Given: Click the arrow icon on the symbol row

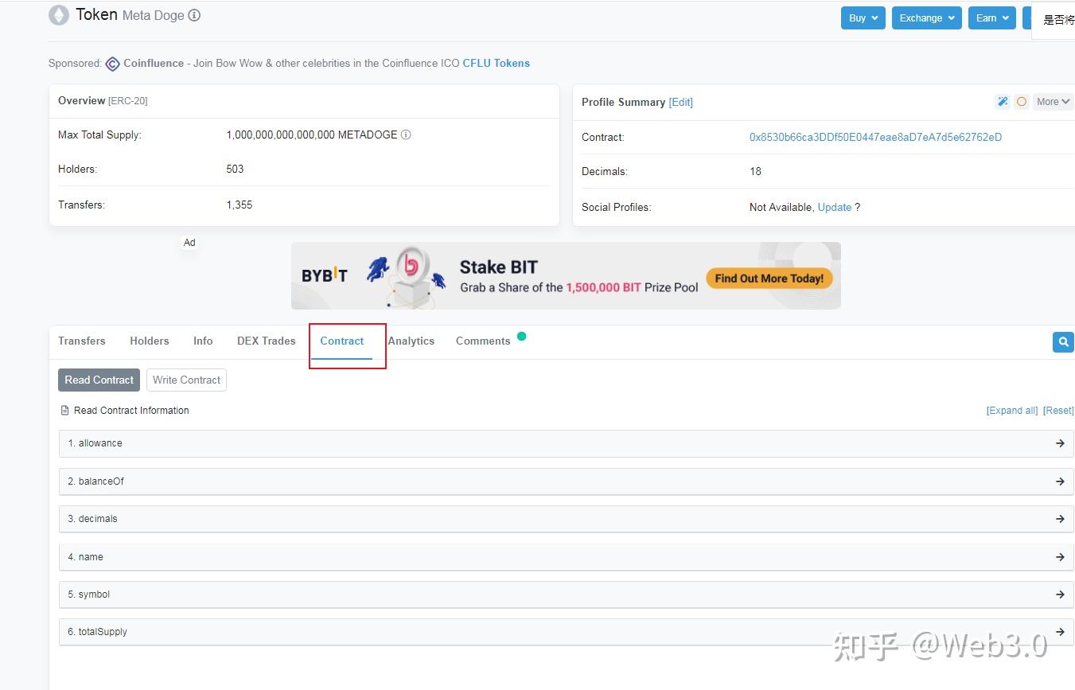Looking at the screenshot, I should pyautogui.click(x=1060, y=594).
